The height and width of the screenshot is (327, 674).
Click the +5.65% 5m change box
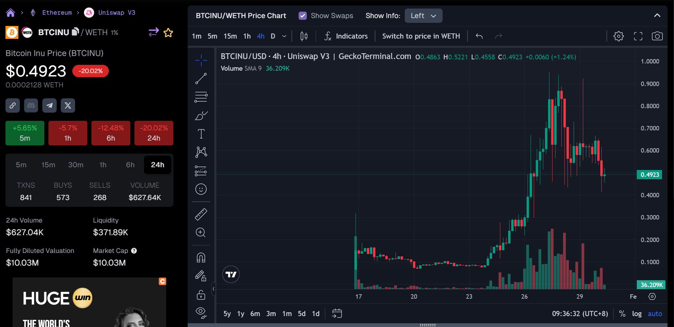25,133
